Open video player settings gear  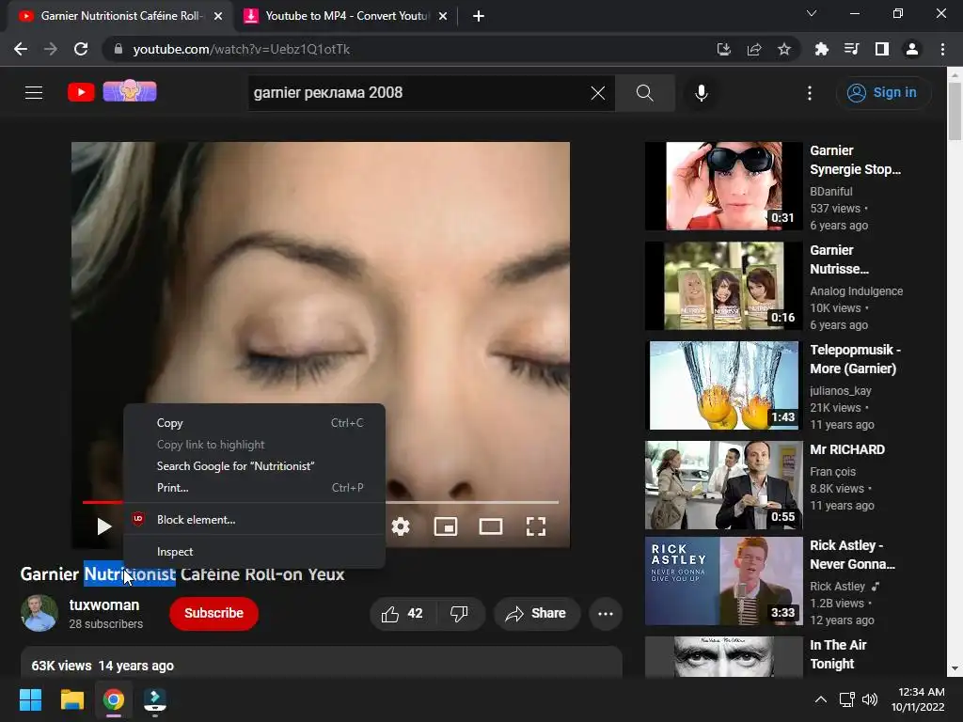[401, 526]
